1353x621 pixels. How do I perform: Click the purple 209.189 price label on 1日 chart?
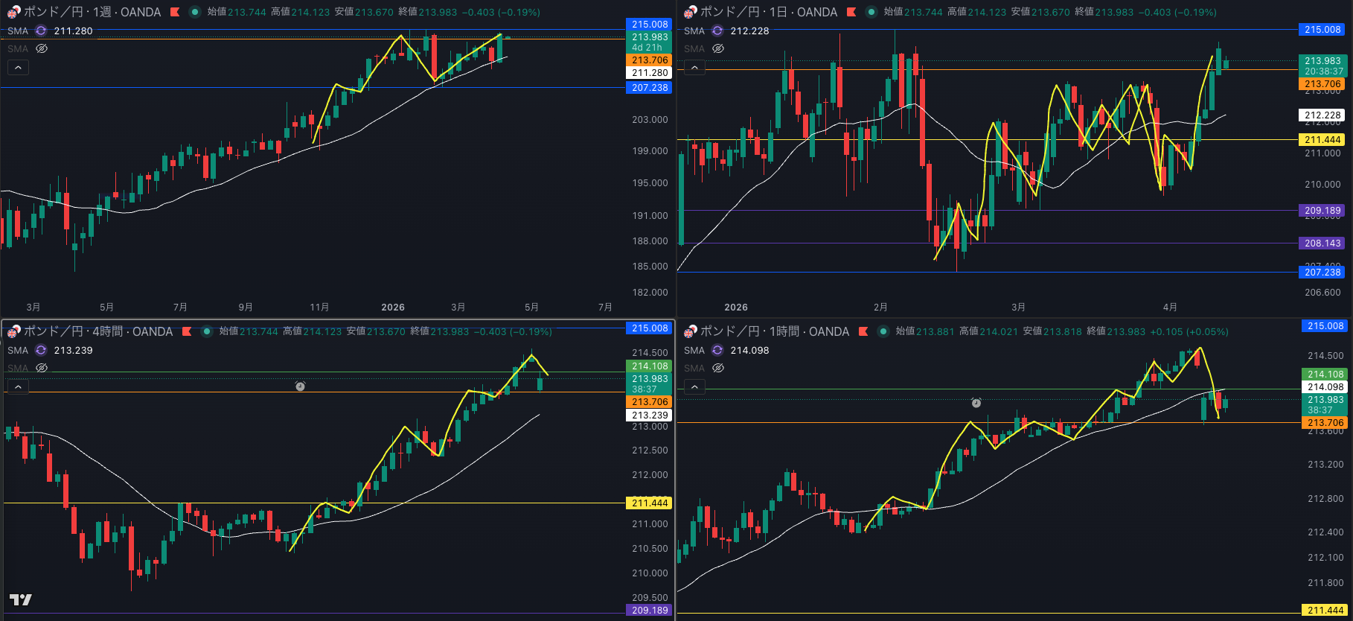1322,211
